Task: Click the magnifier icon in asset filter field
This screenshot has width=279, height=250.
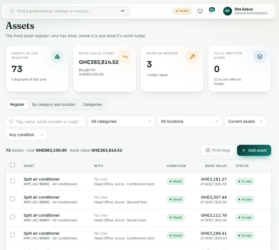Action: [x=11, y=121]
